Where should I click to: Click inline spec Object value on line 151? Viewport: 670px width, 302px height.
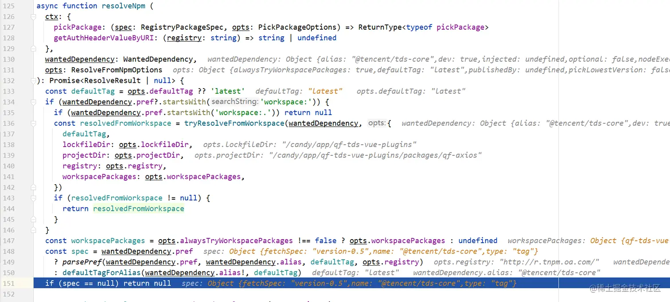point(362,283)
